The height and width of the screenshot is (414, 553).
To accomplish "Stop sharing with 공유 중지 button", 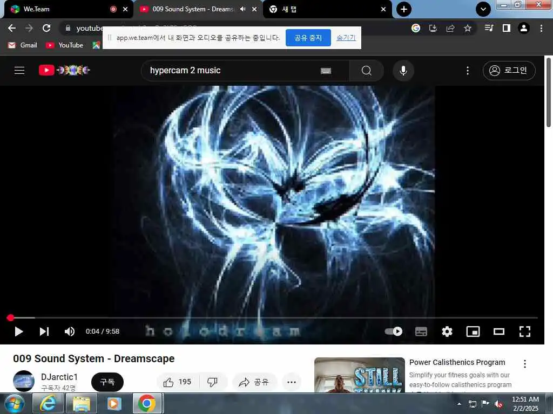I will coord(308,38).
